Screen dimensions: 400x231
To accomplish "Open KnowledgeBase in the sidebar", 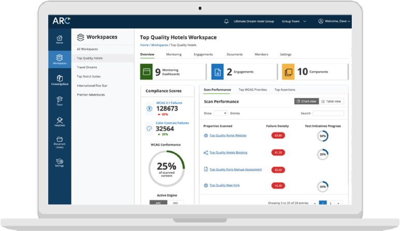I will point(60,80).
